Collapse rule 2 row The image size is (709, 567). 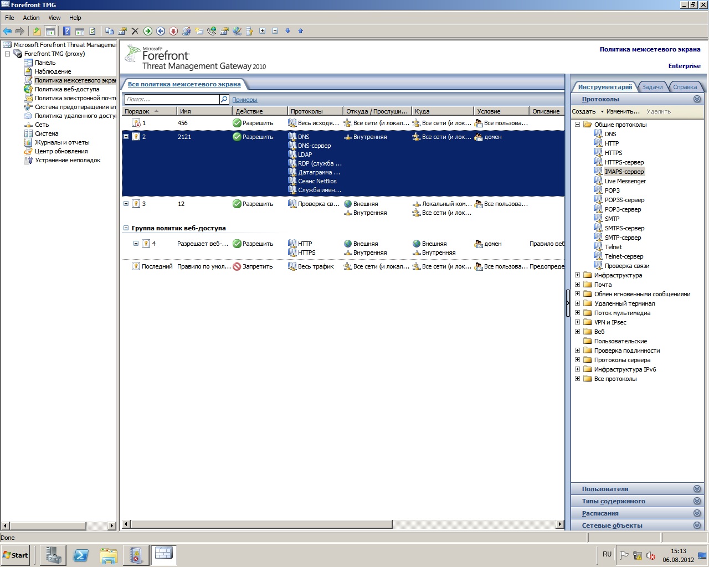pos(126,136)
